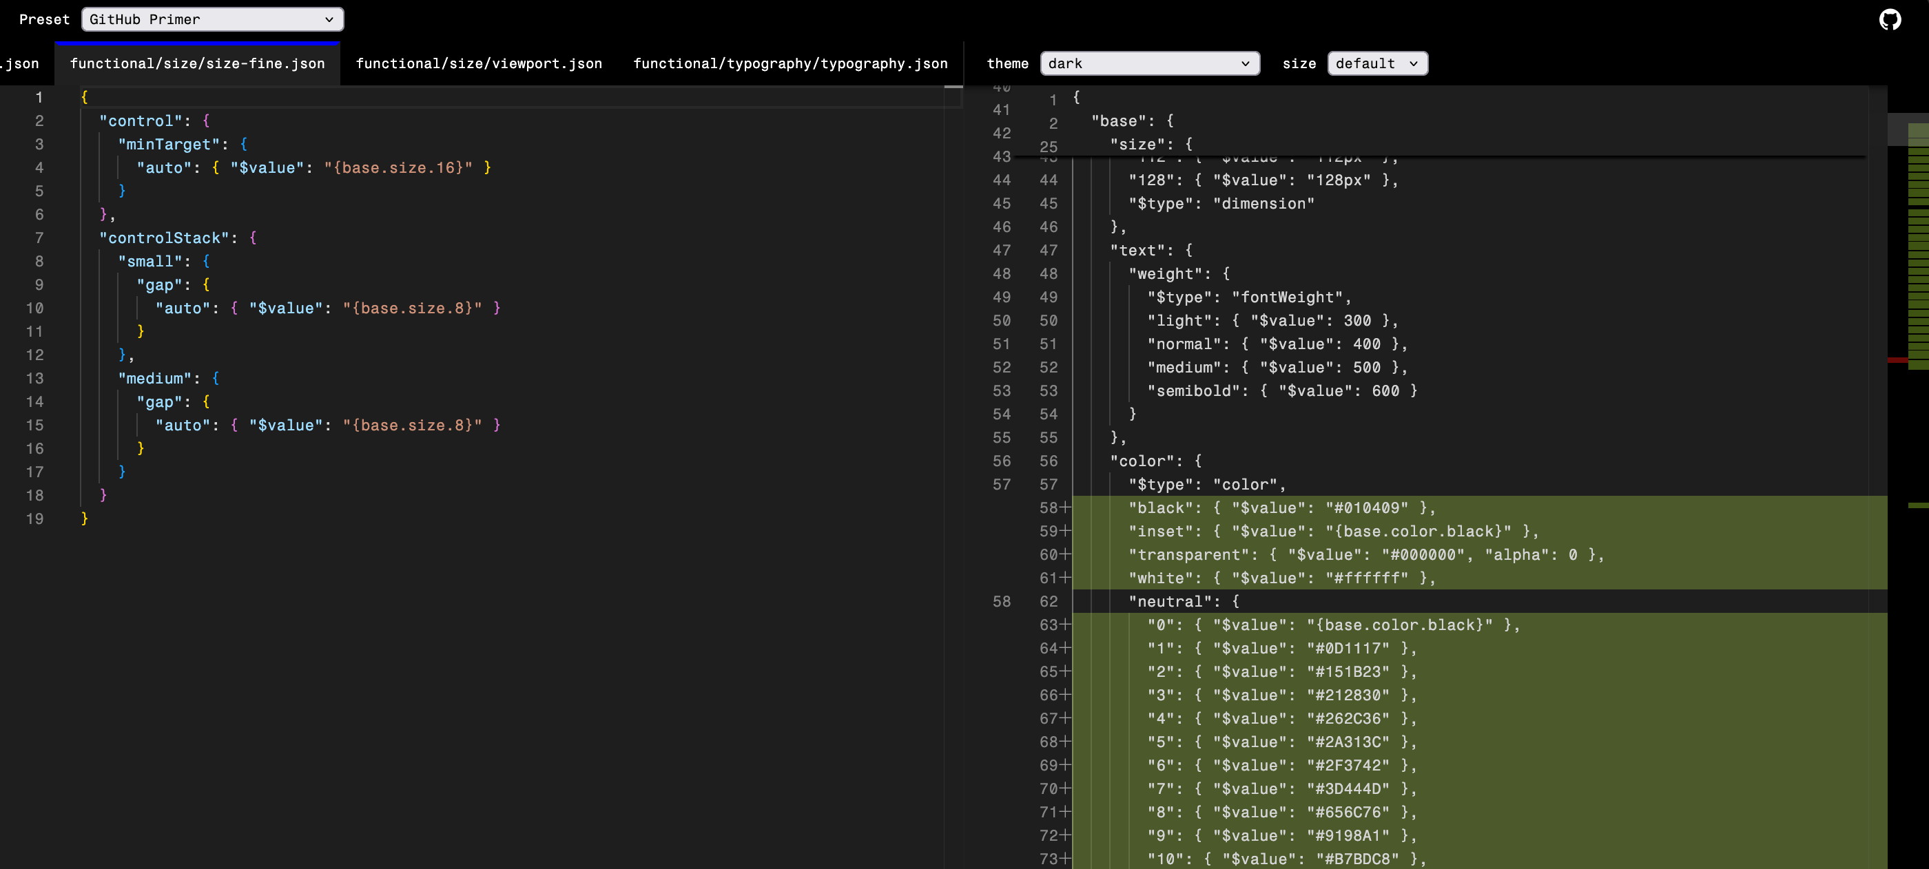Click the "#656C76" neutral 8 value
This screenshot has height=869, width=1929.
click(x=1348, y=812)
